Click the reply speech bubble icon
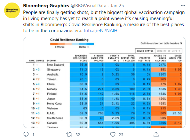The image size is (190, 140). (x=26, y=135)
